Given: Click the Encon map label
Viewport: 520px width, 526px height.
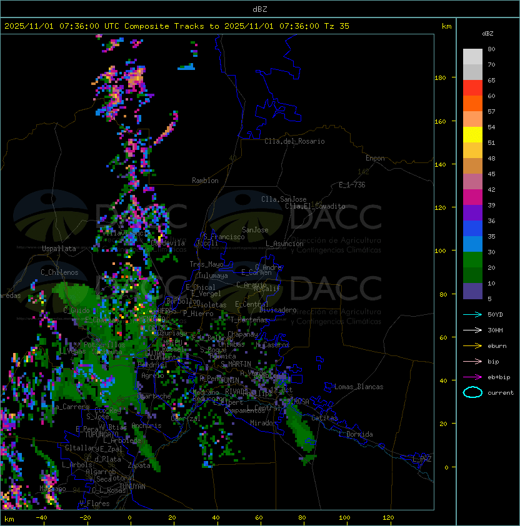Looking at the screenshot, I should [x=375, y=158].
